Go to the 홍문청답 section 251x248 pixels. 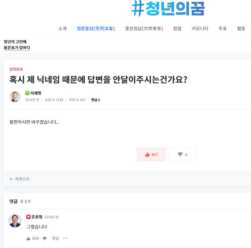click(144, 29)
